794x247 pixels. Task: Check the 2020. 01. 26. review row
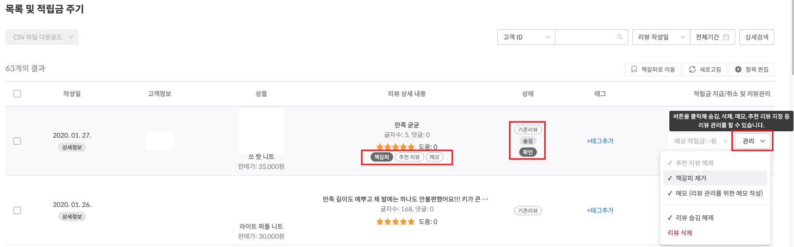17,210
